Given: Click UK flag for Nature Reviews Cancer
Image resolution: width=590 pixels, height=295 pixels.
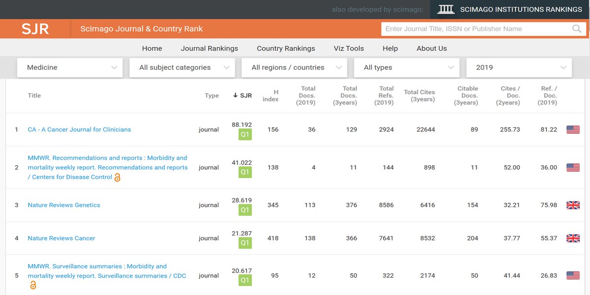Looking at the screenshot, I should click(573, 238).
